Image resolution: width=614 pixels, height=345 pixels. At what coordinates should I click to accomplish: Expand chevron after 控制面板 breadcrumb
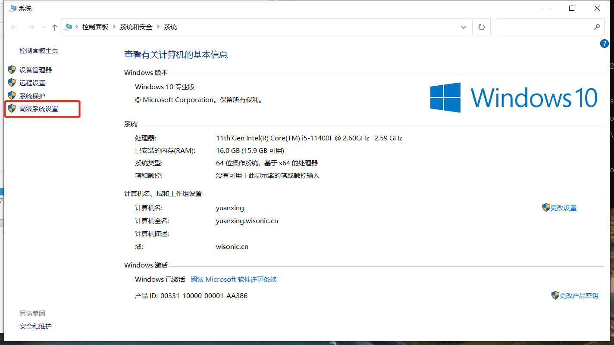tap(114, 27)
